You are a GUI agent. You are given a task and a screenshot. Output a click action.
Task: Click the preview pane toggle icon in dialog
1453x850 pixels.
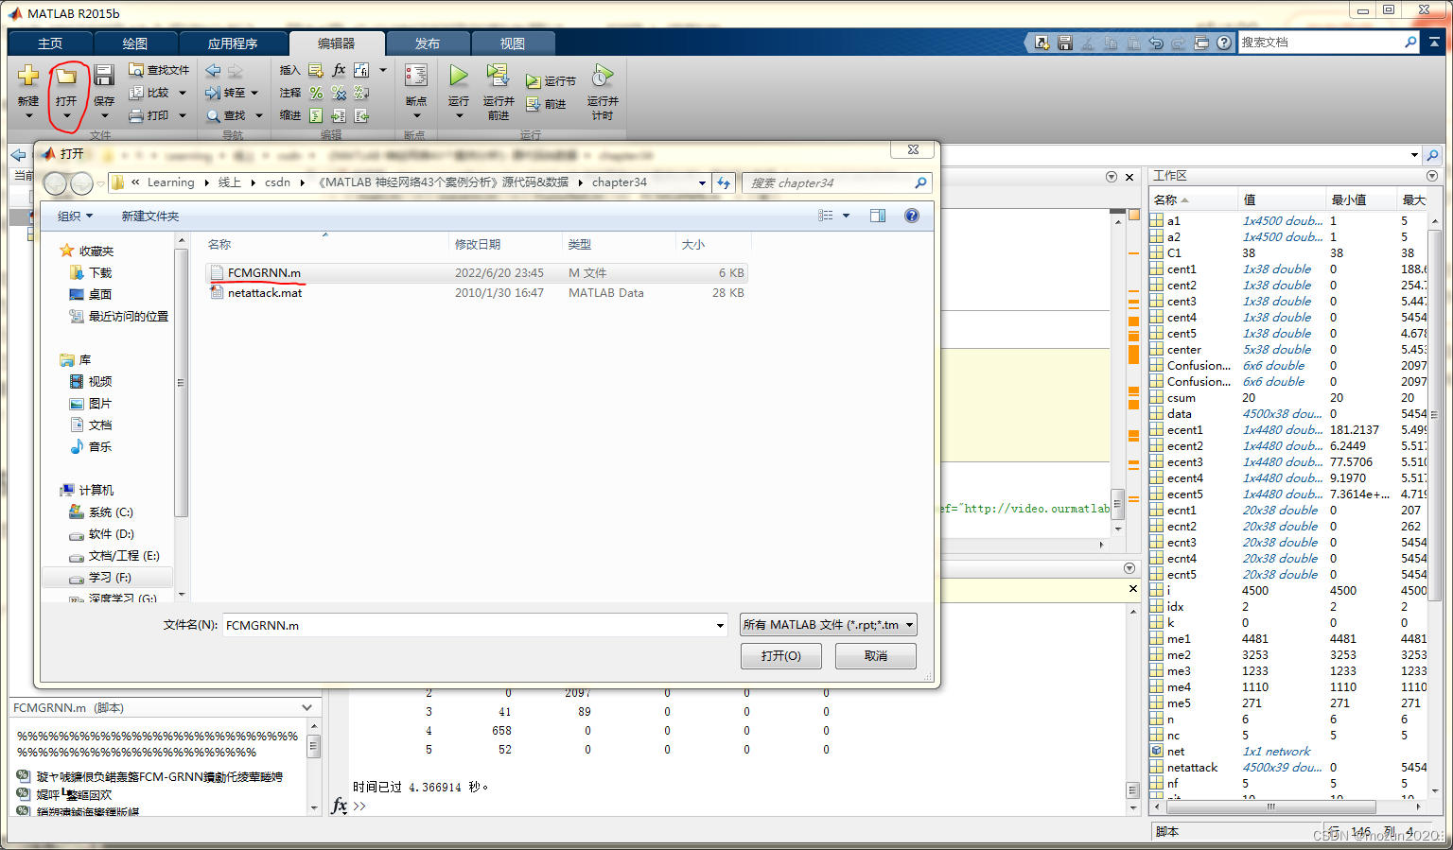(x=878, y=216)
